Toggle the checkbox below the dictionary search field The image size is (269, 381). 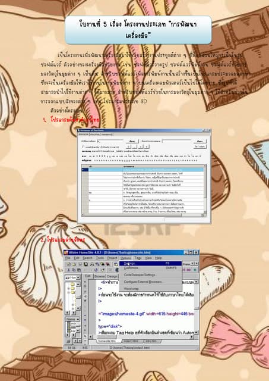[83, 147]
